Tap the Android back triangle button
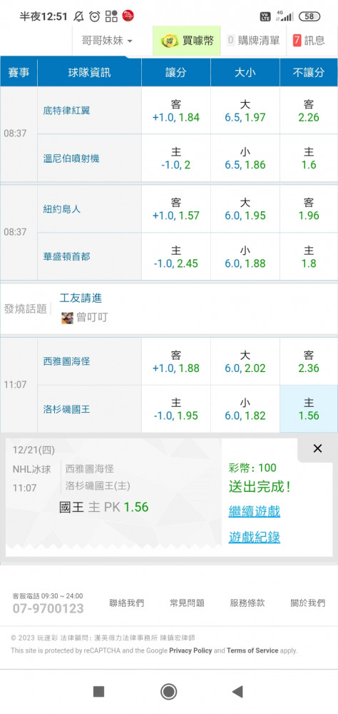This screenshot has width=338, height=714. click(237, 692)
